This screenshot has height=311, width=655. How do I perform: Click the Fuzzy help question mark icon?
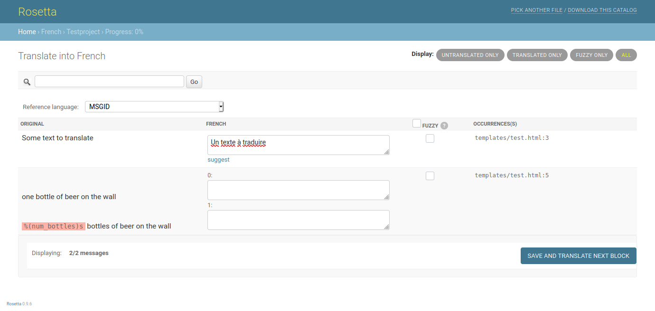coord(444,126)
